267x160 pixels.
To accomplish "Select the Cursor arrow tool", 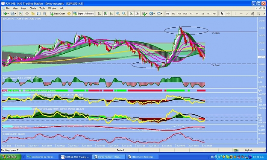I will pyautogui.click(x=222, y=14).
